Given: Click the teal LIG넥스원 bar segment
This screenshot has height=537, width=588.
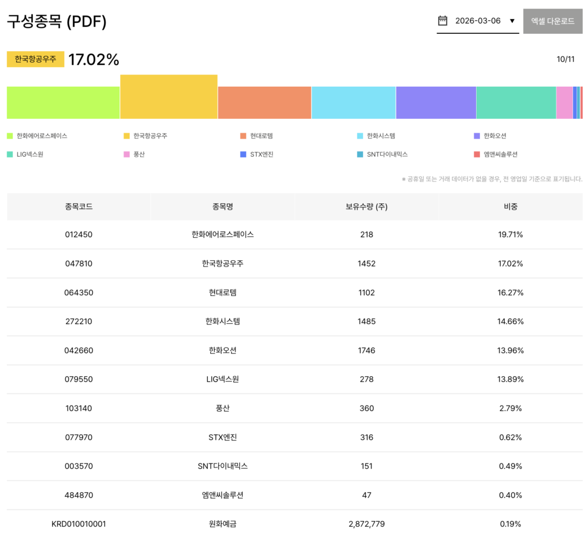Looking at the screenshot, I should point(516,103).
